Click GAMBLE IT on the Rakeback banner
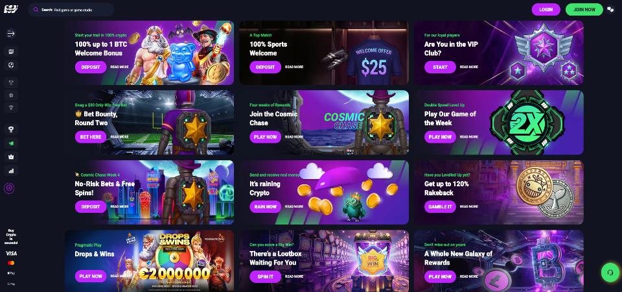622x292 pixels. pos(440,206)
